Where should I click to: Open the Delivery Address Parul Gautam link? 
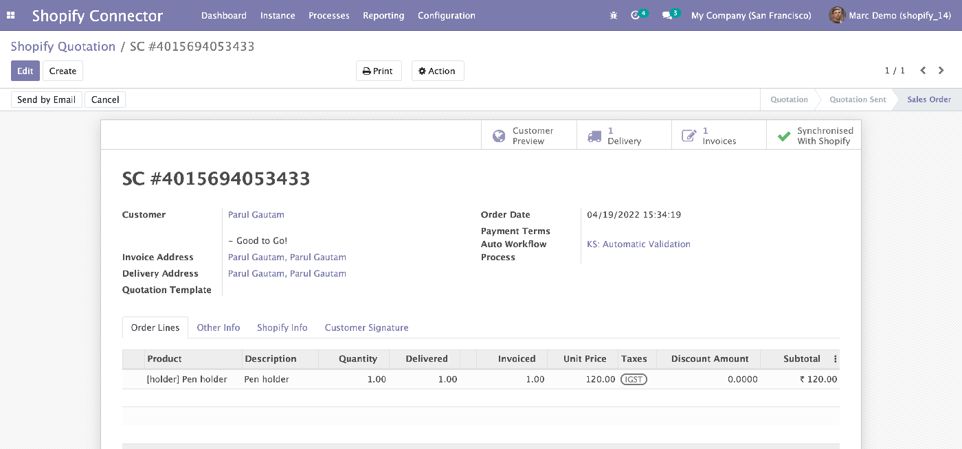click(287, 274)
